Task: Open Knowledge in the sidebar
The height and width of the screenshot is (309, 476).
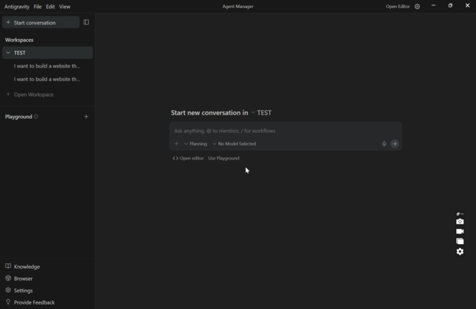Action: tap(26, 267)
